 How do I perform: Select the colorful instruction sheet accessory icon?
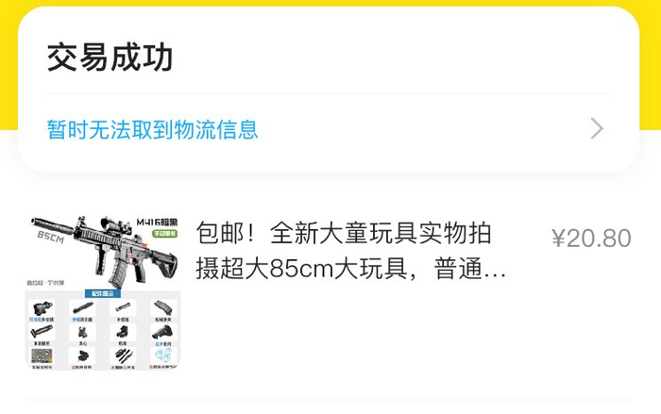click(42, 356)
